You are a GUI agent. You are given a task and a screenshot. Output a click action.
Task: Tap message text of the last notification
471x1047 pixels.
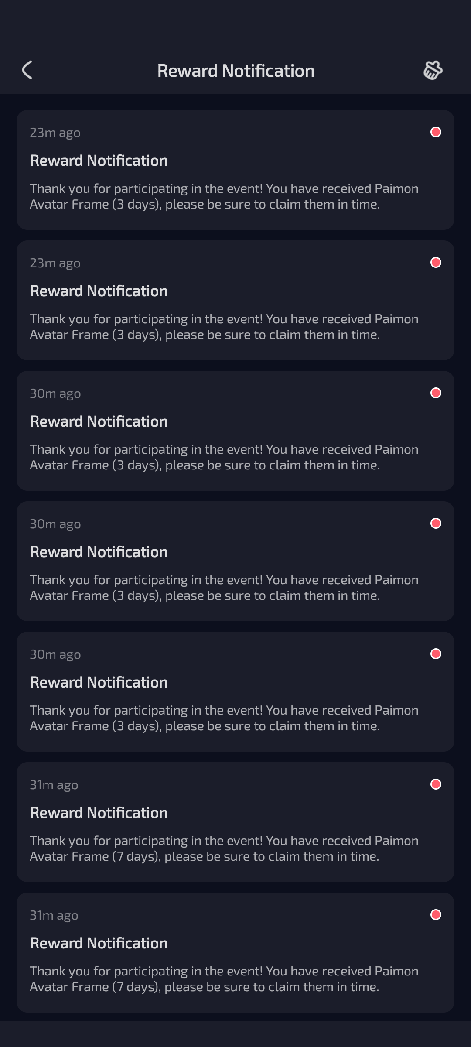click(x=224, y=979)
